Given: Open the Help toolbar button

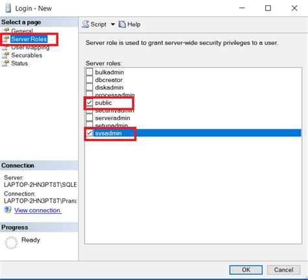Looking at the screenshot, I should pos(130,24).
